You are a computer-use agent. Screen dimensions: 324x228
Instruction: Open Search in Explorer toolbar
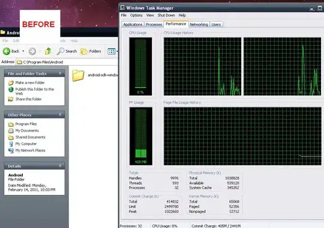[67, 51]
